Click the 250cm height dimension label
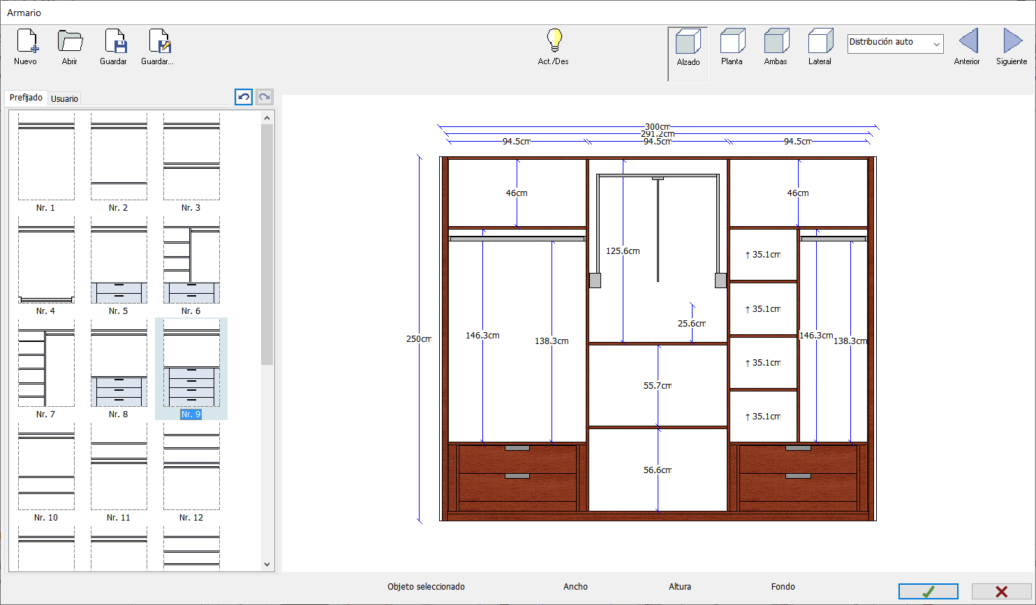This screenshot has height=605, width=1036. click(419, 339)
